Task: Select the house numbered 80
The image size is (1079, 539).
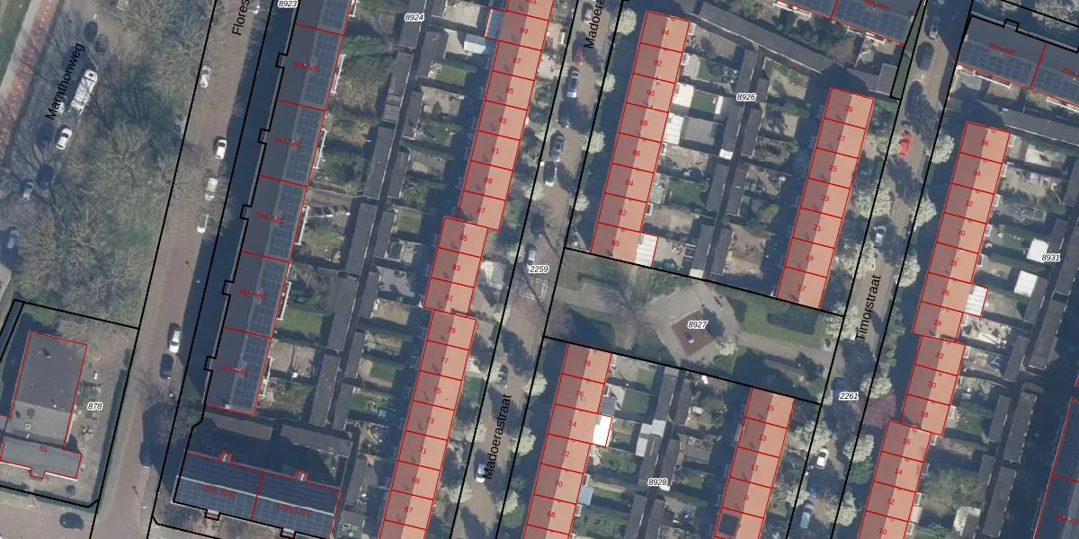Action: pos(616,243)
